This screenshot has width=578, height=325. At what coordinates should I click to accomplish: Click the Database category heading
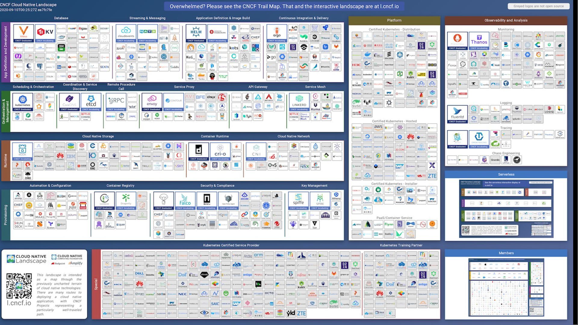click(x=61, y=18)
